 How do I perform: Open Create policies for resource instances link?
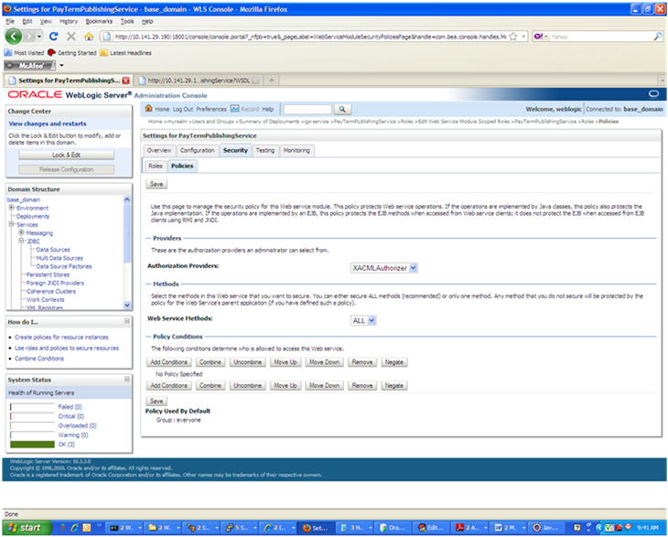[61, 337]
